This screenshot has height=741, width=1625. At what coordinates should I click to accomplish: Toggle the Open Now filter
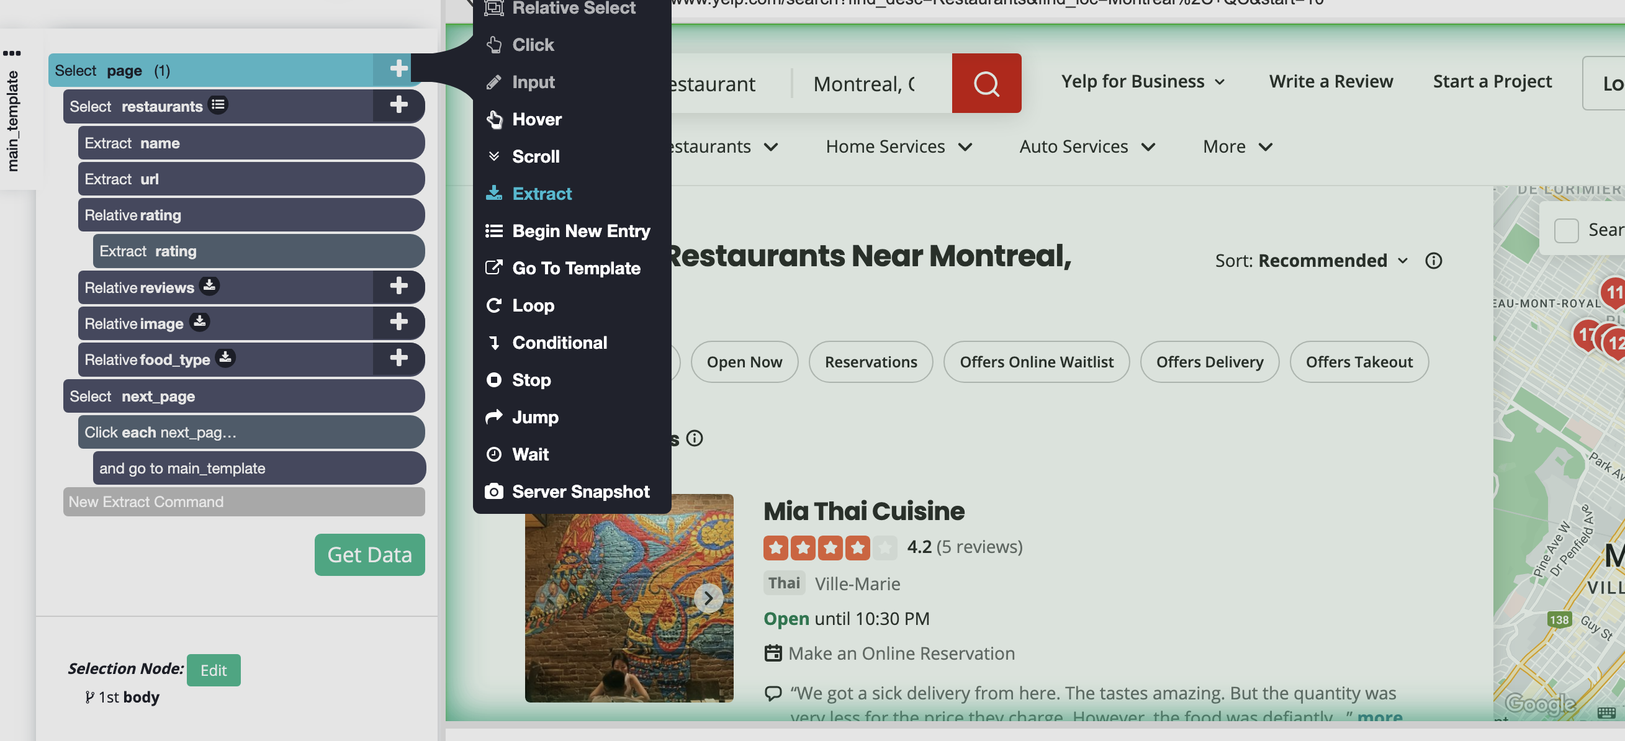click(x=744, y=362)
